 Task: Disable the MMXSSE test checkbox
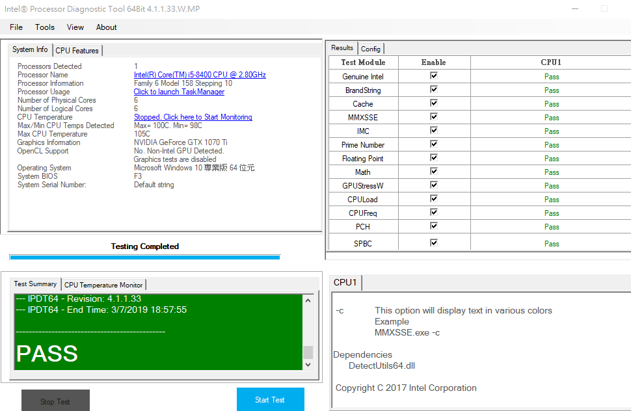434,116
